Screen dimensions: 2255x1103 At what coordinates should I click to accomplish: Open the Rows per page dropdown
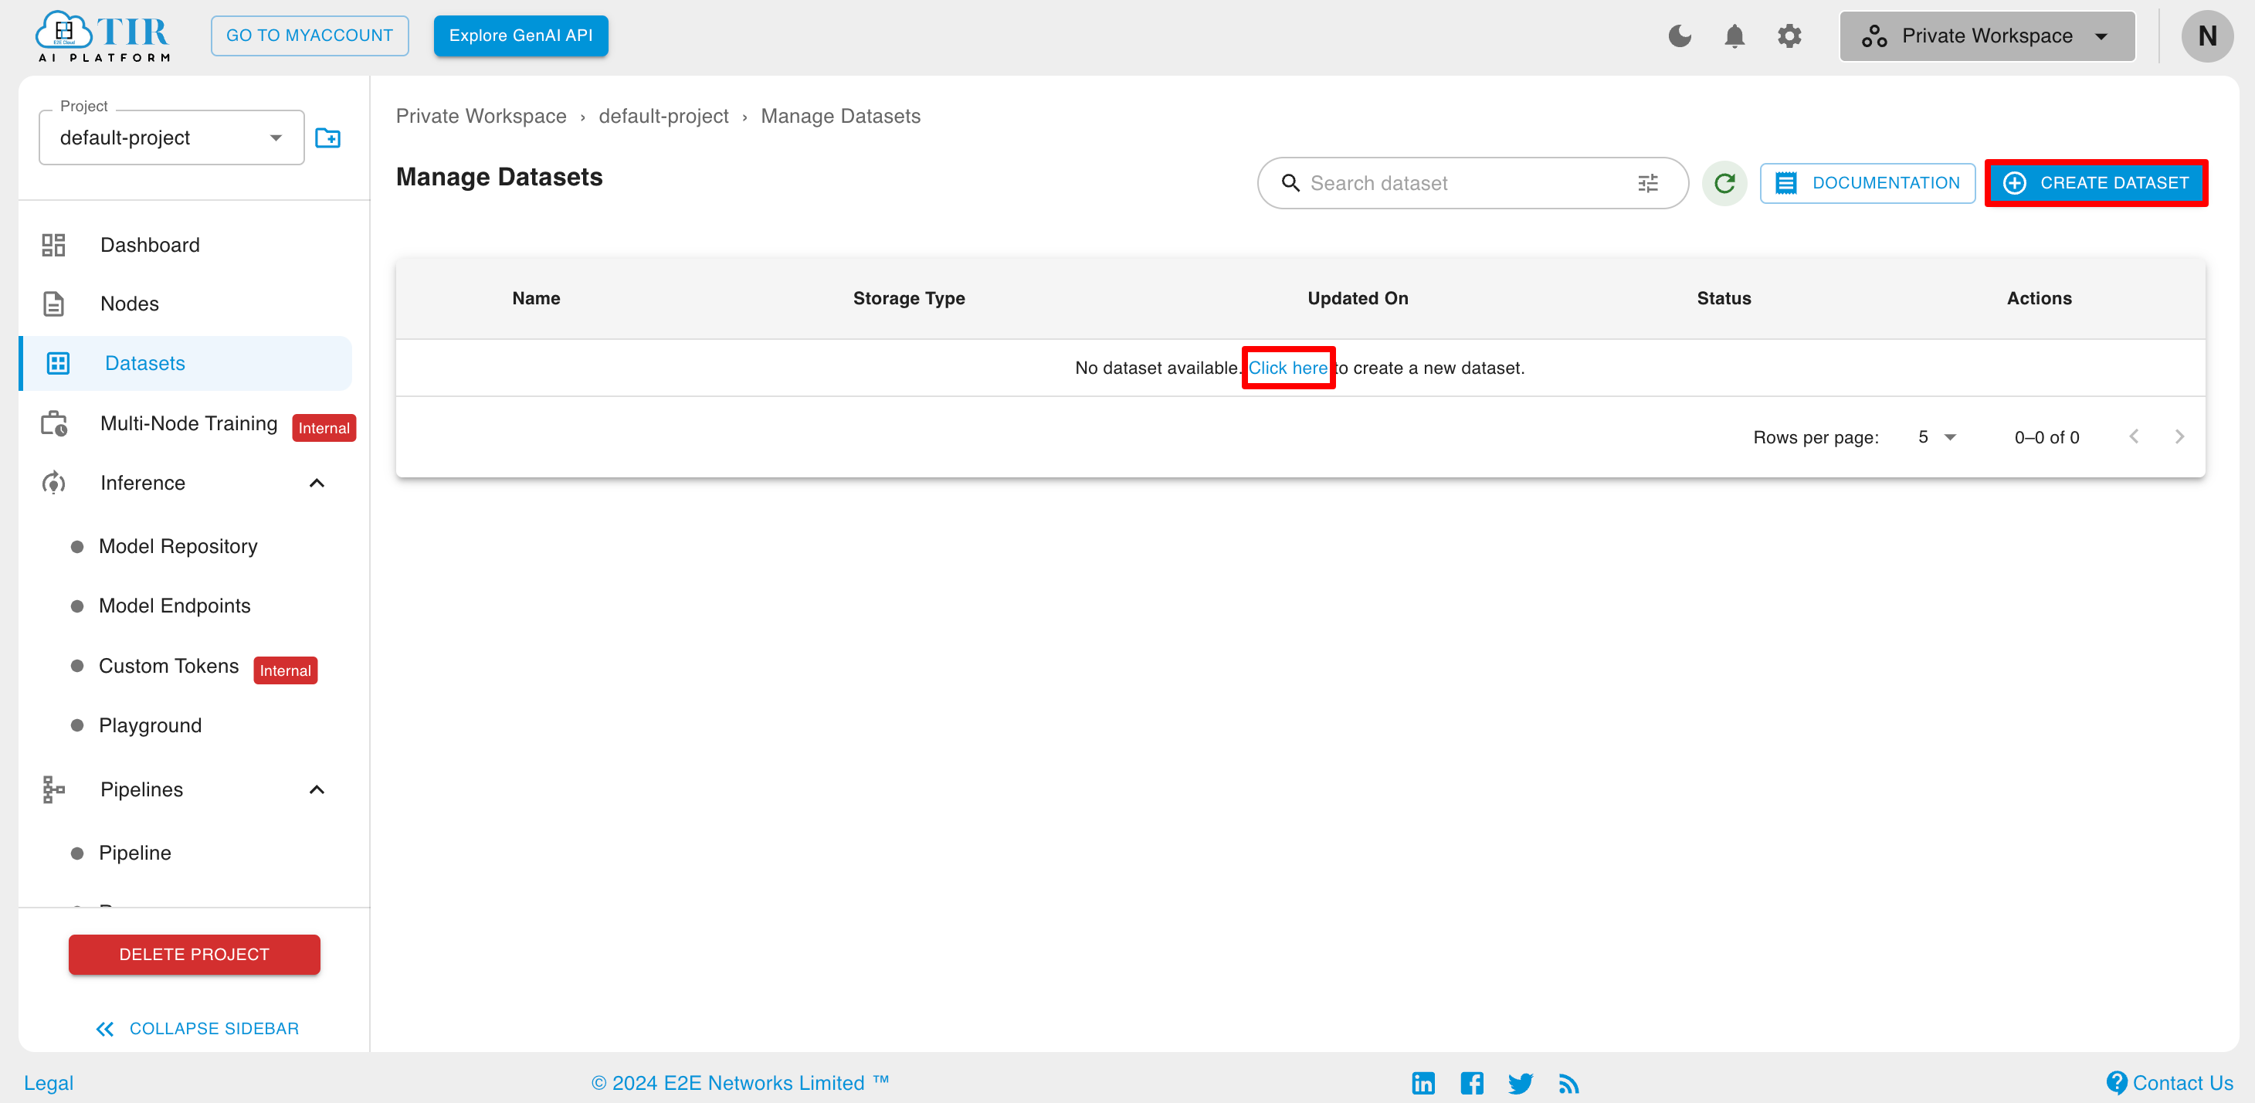point(1936,437)
